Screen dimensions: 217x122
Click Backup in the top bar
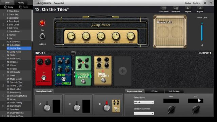[x=188, y=3]
